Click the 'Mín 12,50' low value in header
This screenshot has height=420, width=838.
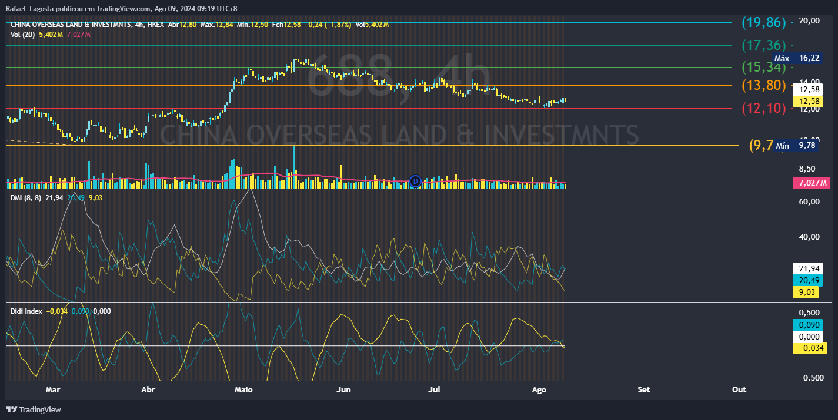coord(251,25)
